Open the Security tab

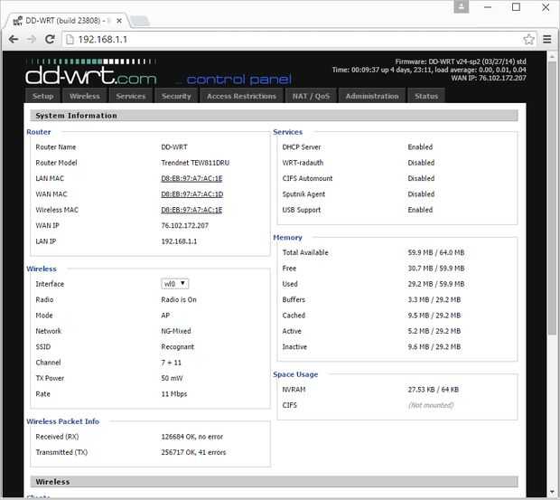tap(176, 96)
